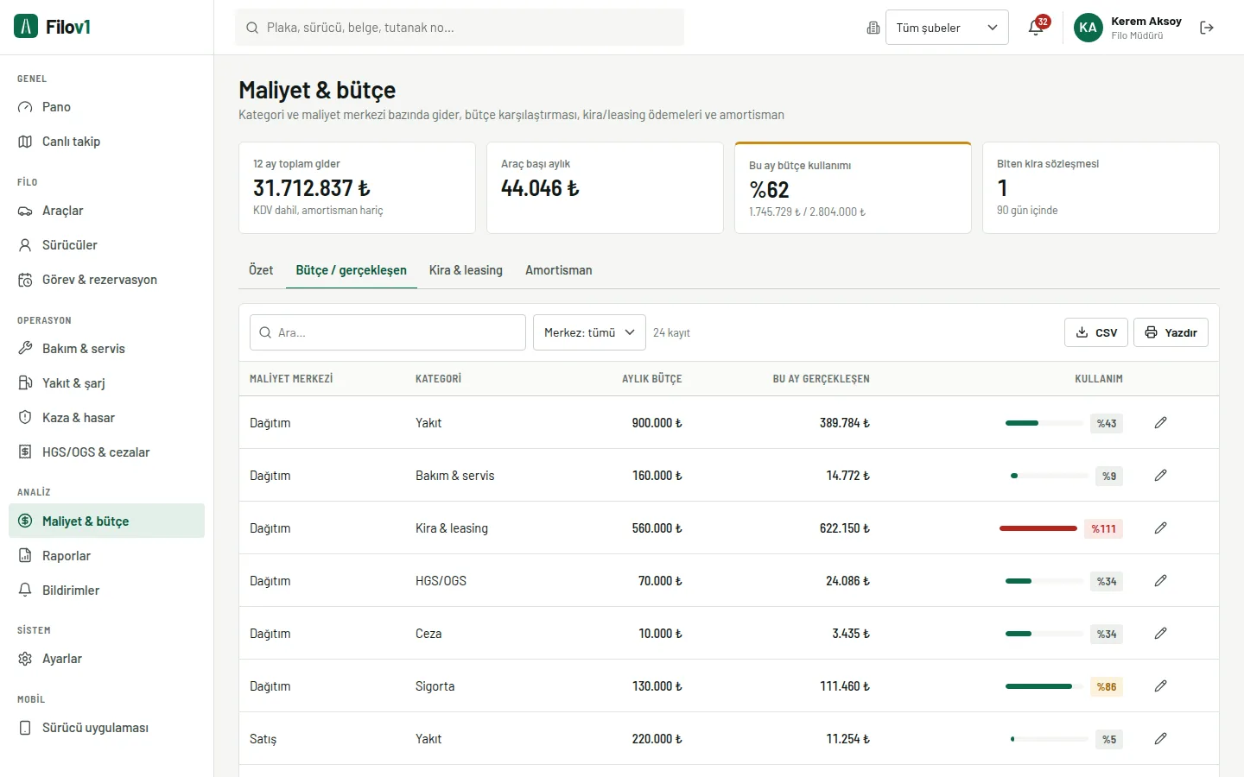Edit the Dağıtım Sigorta budget row
Image resolution: width=1244 pixels, height=777 pixels.
click(1160, 685)
